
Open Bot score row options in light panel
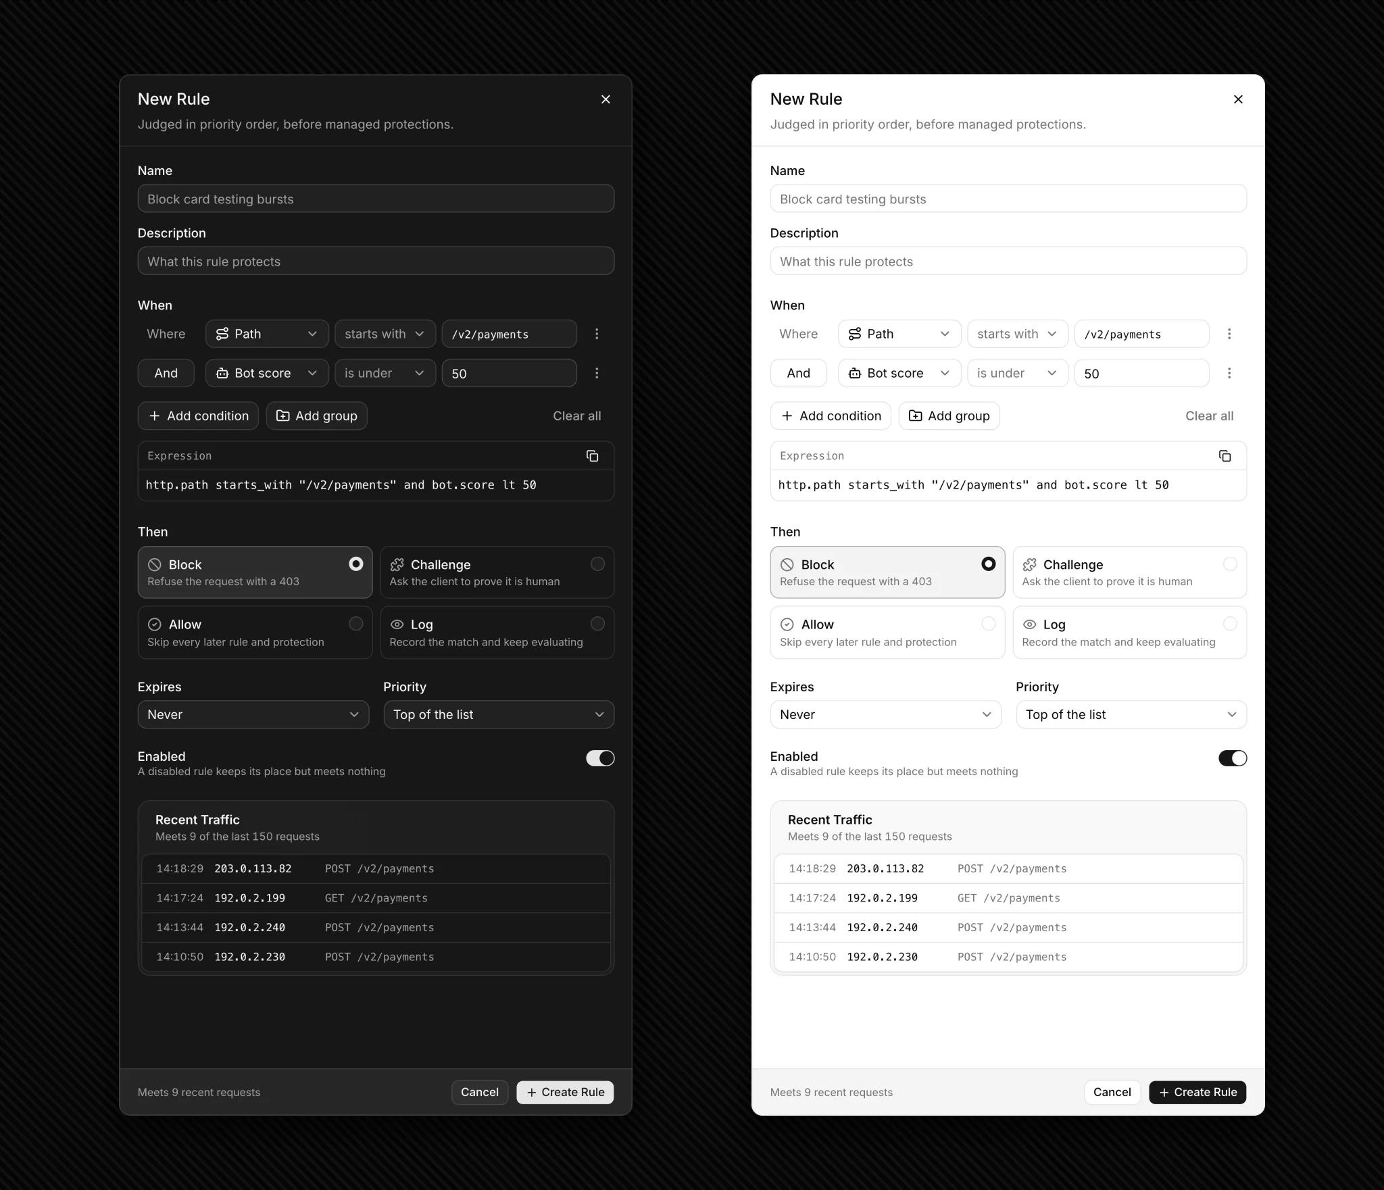pos(1229,373)
